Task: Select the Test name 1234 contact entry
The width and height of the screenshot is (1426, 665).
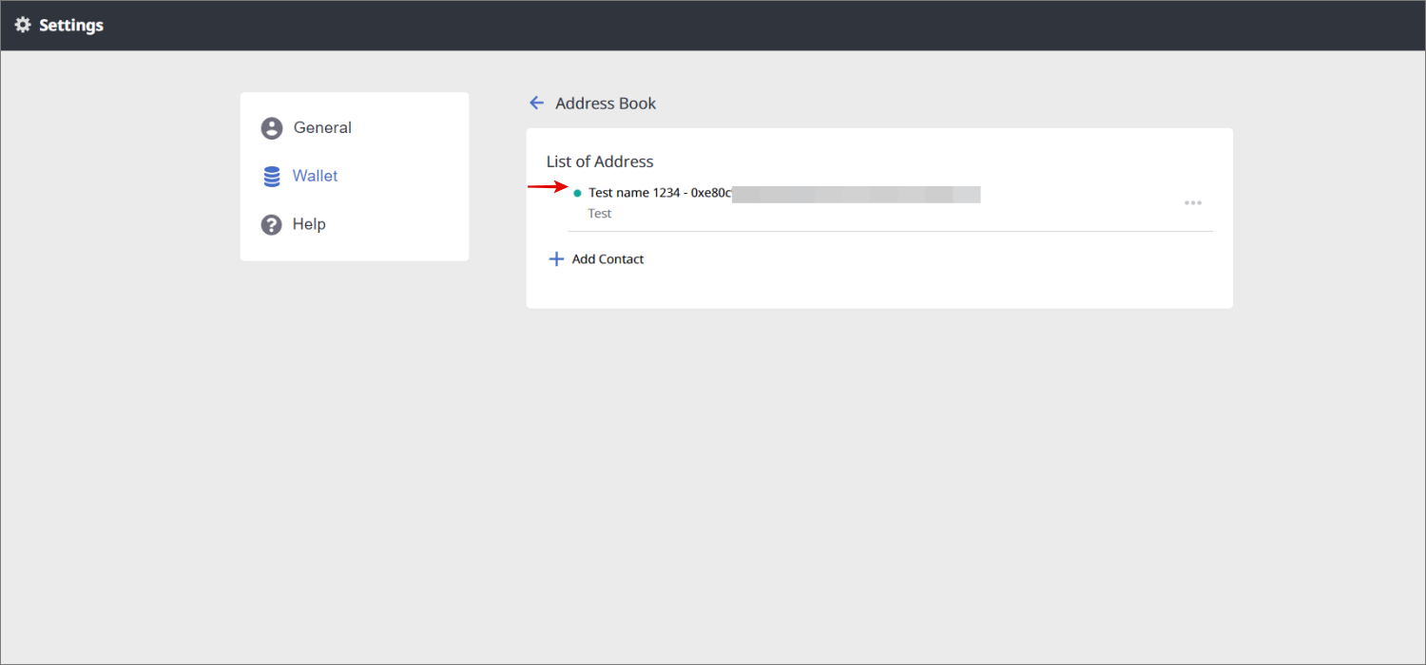Action: click(634, 193)
